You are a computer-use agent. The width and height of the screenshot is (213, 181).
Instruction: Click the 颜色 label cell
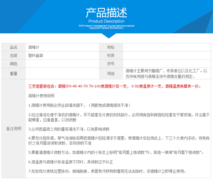click(x=14, y=64)
